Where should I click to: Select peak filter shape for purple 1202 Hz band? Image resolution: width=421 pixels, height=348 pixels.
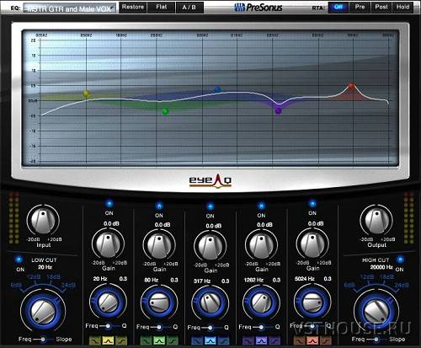coord(261,341)
